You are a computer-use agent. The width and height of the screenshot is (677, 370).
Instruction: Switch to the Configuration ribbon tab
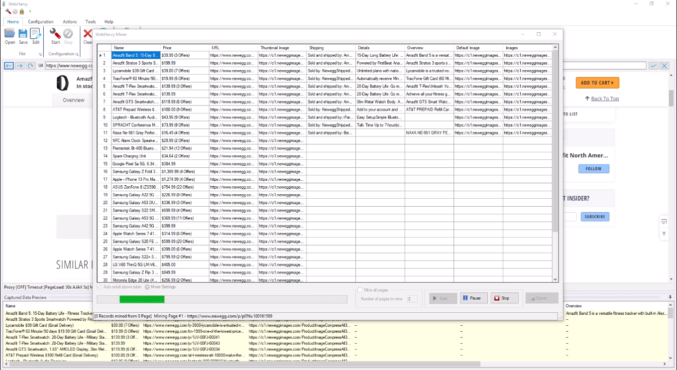coord(40,21)
